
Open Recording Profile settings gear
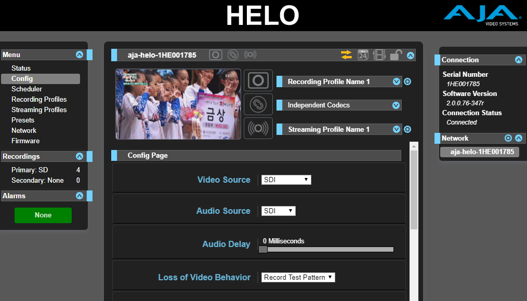pyautogui.click(x=407, y=81)
